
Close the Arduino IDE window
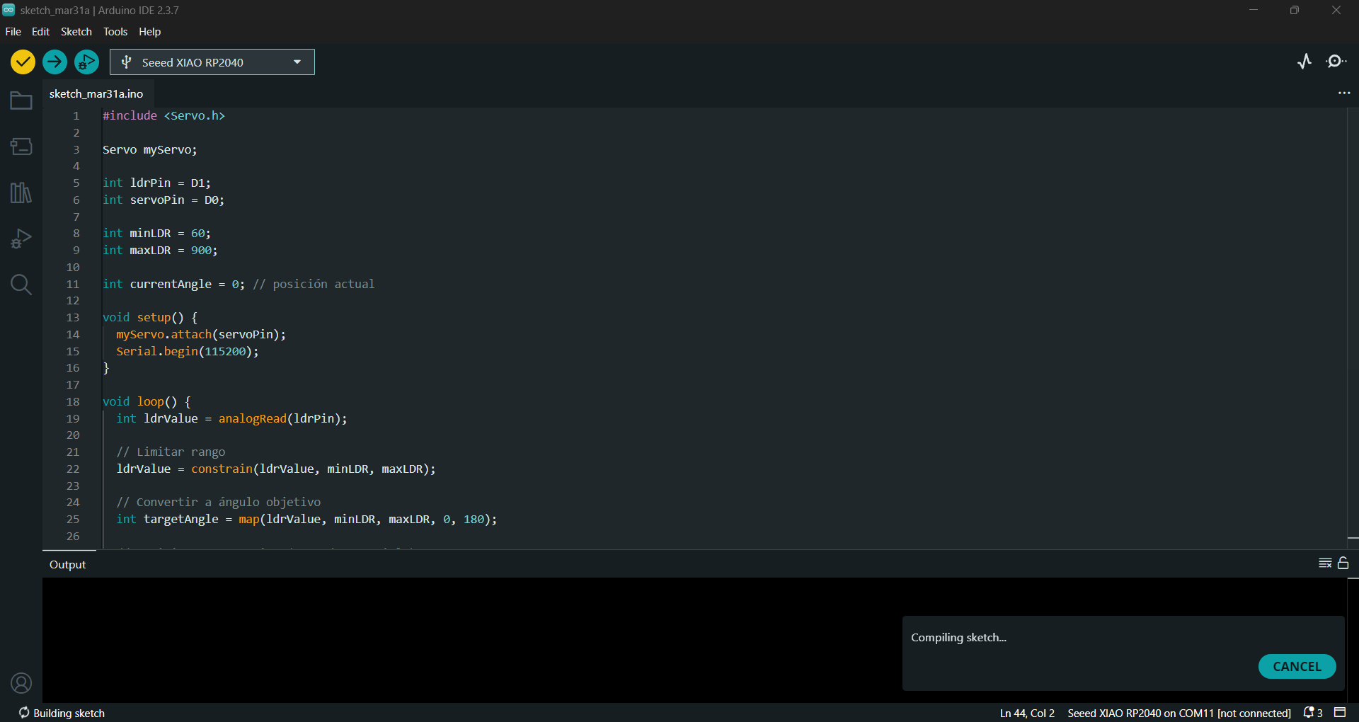(x=1336, y=10)
